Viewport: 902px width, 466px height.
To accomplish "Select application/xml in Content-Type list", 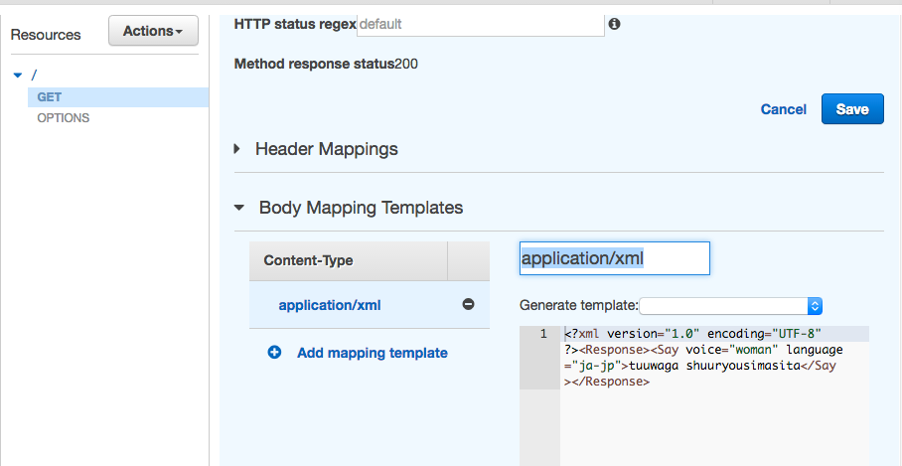I will coord(330,305).
